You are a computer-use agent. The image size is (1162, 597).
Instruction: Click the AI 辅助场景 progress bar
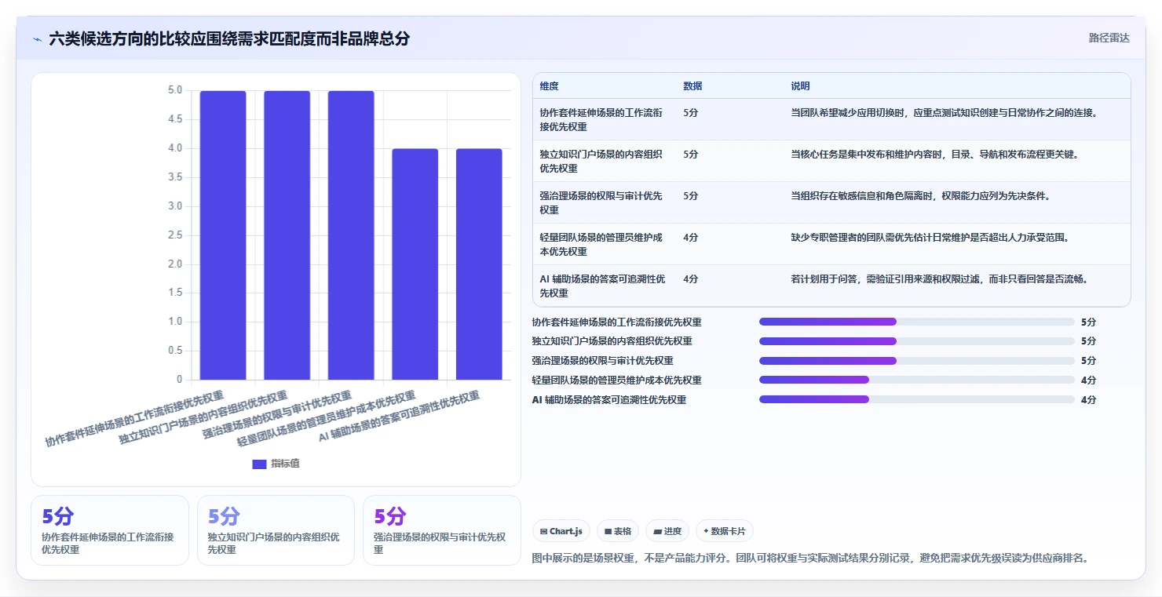[916, 399]
